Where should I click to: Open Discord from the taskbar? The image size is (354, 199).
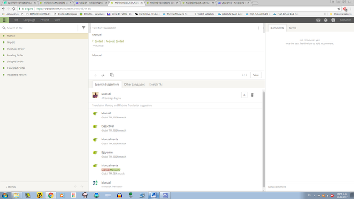tap(165, 195)
